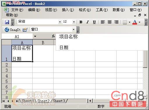Open 格式(O) menu
Viewport: 149px width, 110px height.
tap(85, 10)
